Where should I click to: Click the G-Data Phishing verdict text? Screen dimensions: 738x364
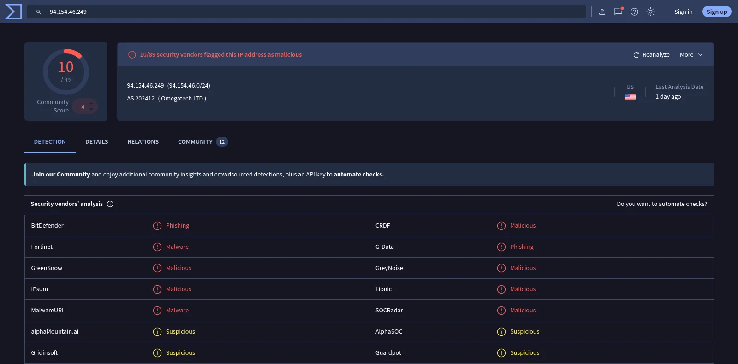522,247
